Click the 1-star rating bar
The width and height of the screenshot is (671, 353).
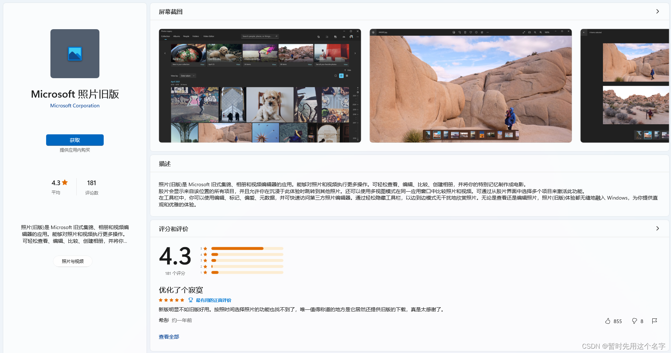[x=247, y=272]
